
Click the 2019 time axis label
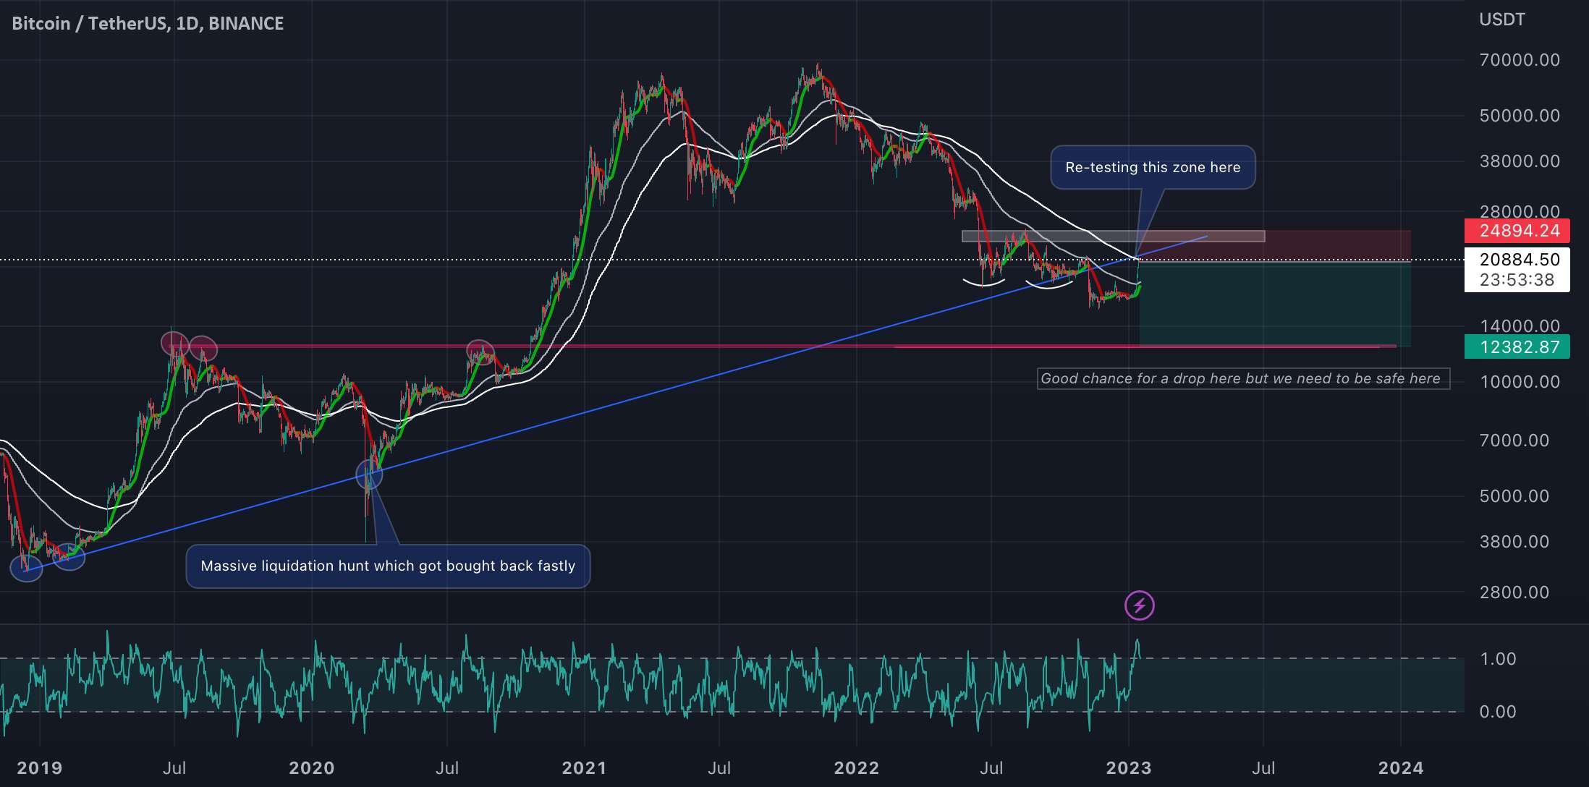pos(39,767)
